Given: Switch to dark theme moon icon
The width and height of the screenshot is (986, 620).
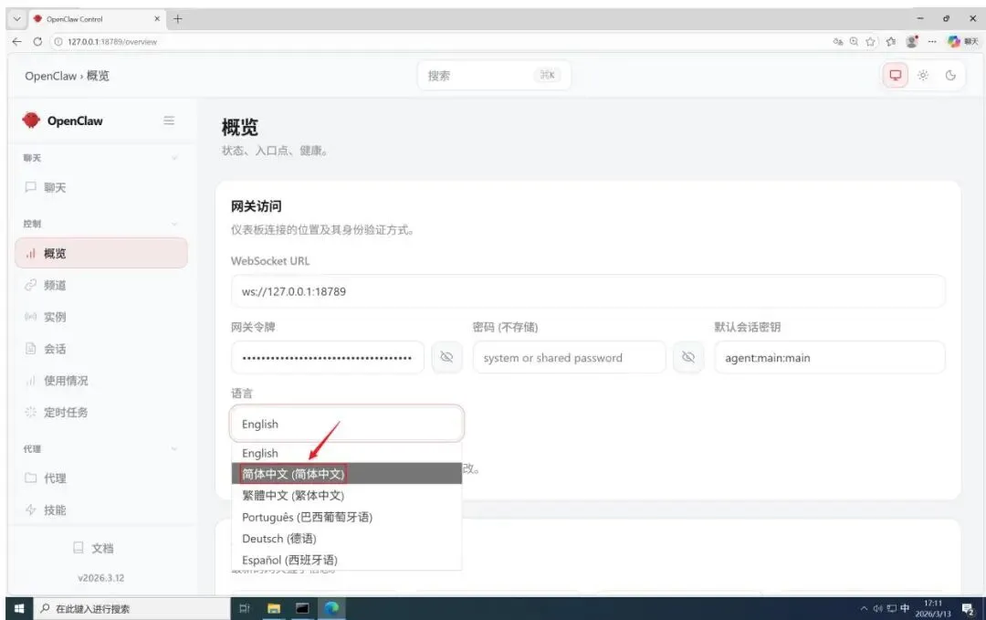Looking at the screenshot, I should tap(950, 76).
